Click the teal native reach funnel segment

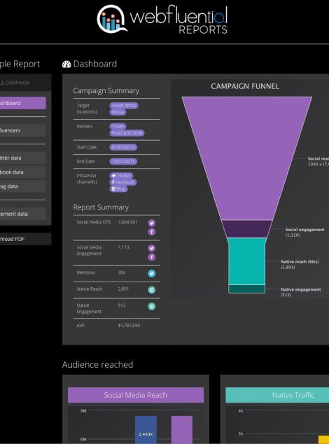point(246,261)
